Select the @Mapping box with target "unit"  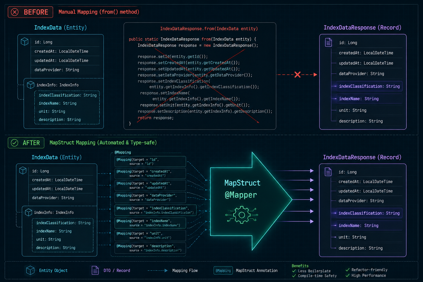point(150,235)
